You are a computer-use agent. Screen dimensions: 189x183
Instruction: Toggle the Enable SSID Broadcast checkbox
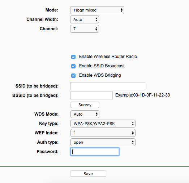[73, 66]
